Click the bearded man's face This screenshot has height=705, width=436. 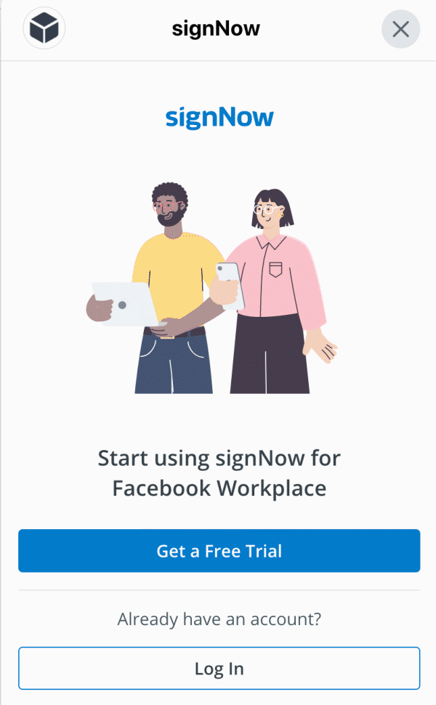170,211
